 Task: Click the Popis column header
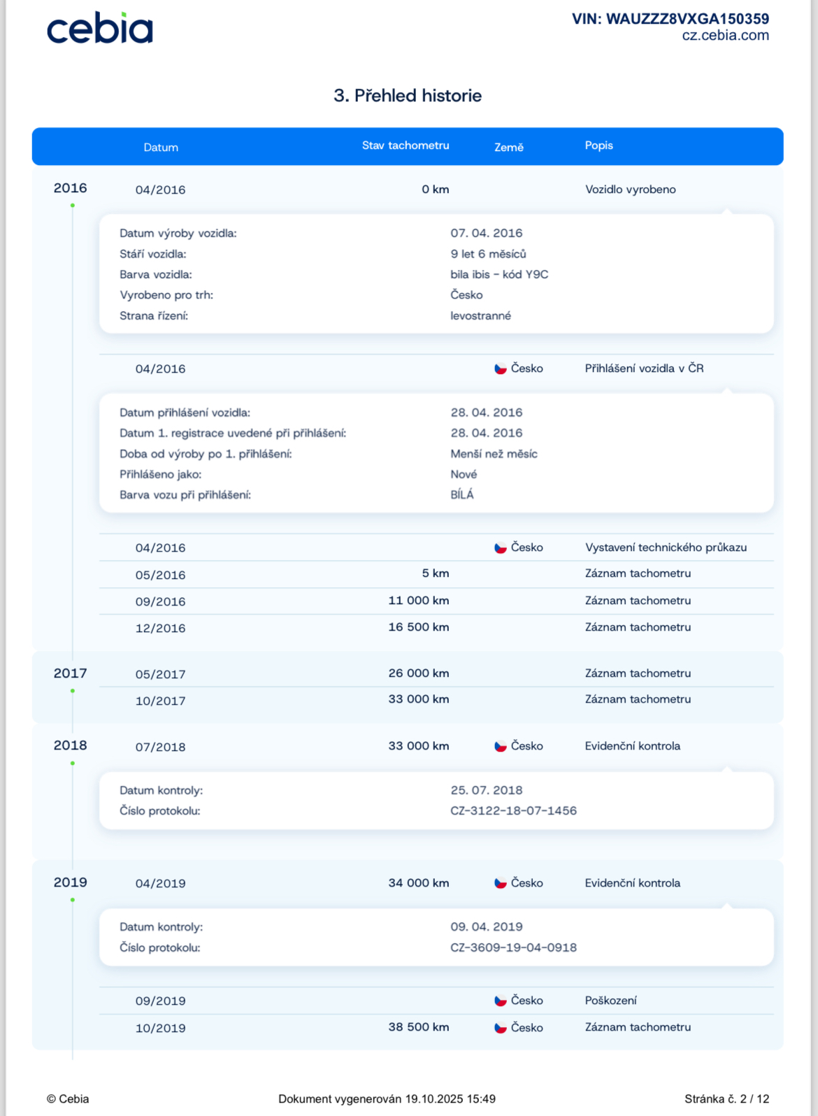pos(598,145)
